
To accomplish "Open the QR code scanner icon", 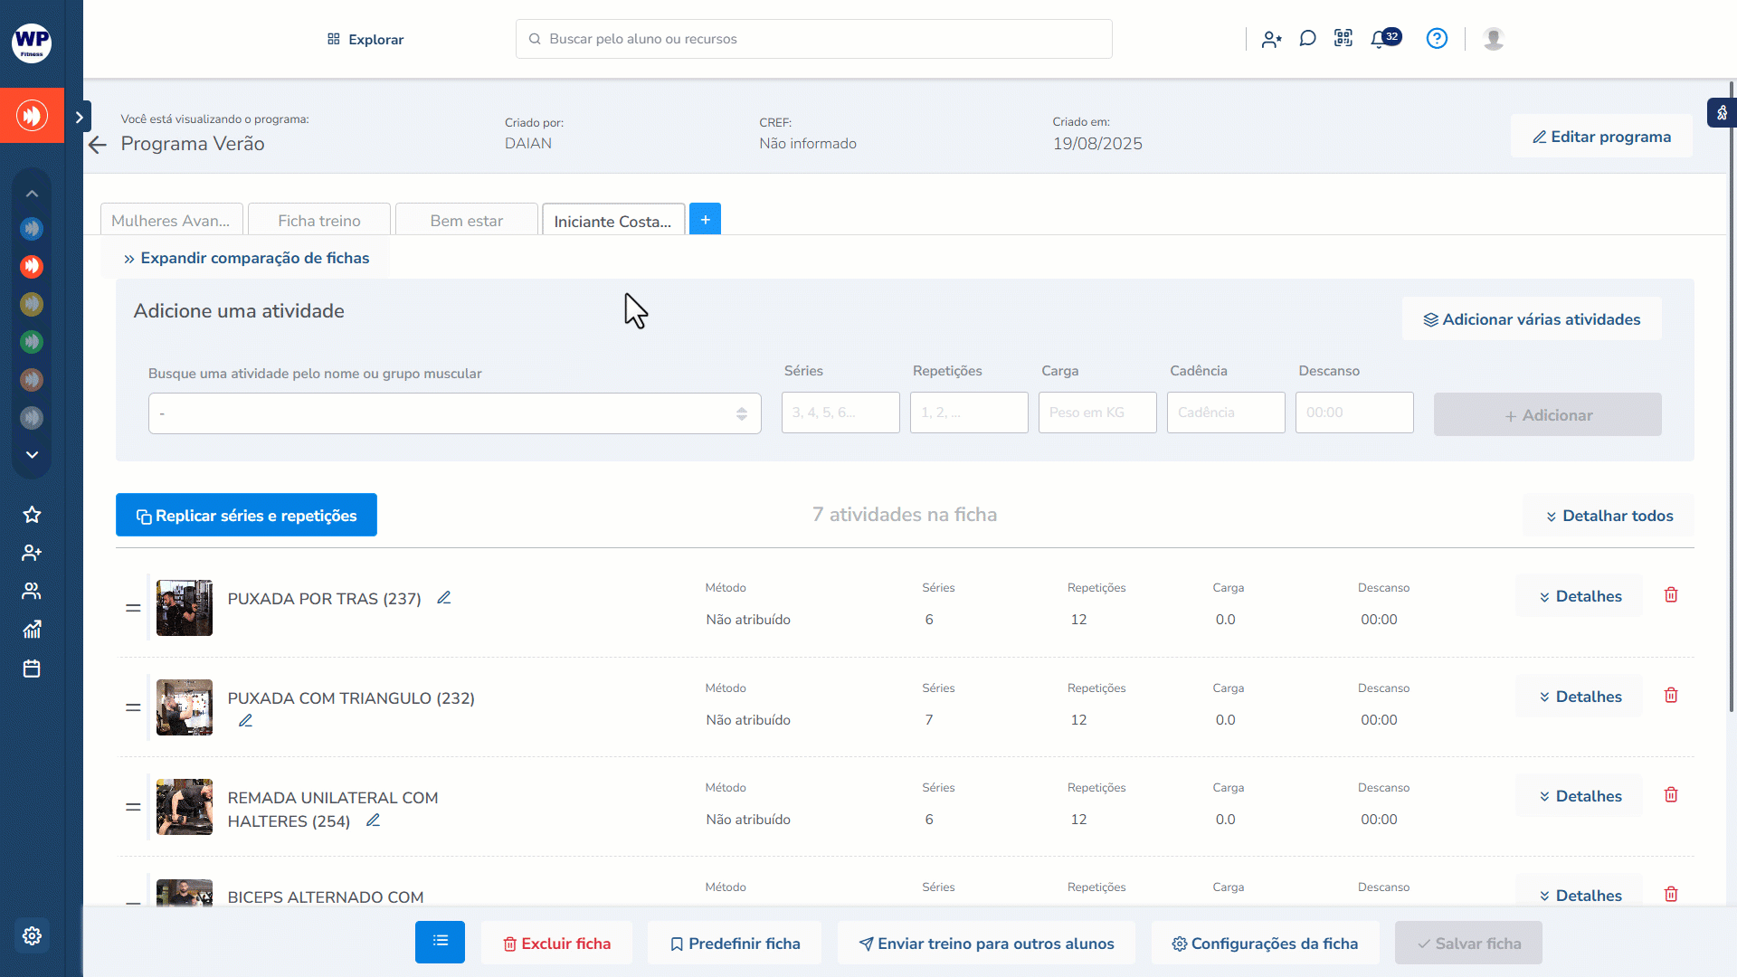I will (1343, 39).
